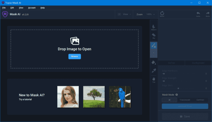
Task: Click the blue compute mask button
Action: [185, 106]
